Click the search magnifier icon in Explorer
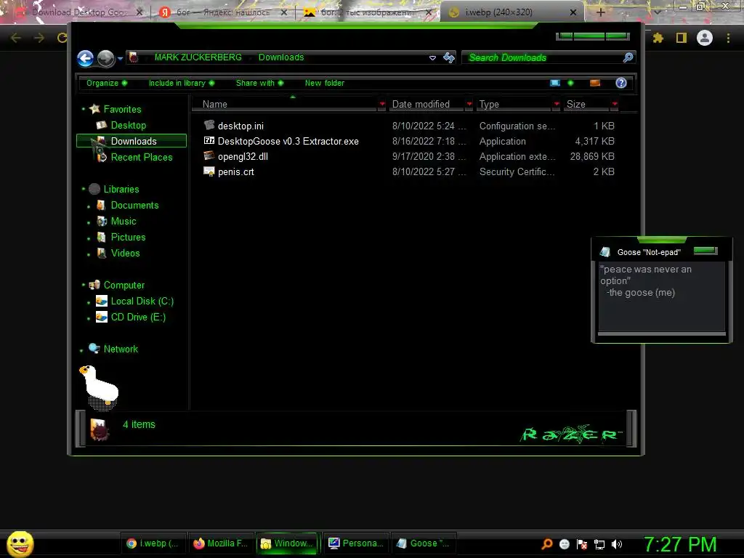 (628, 57)
